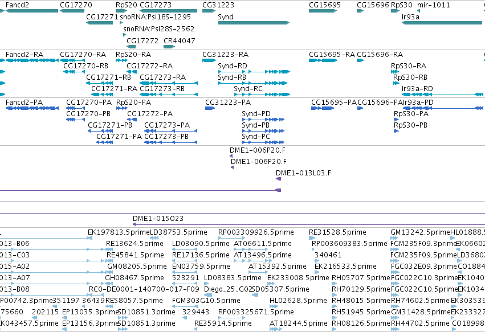Select the CG17273-RB transcript label
Screen dimensions: 485x332
pos(162,89)
